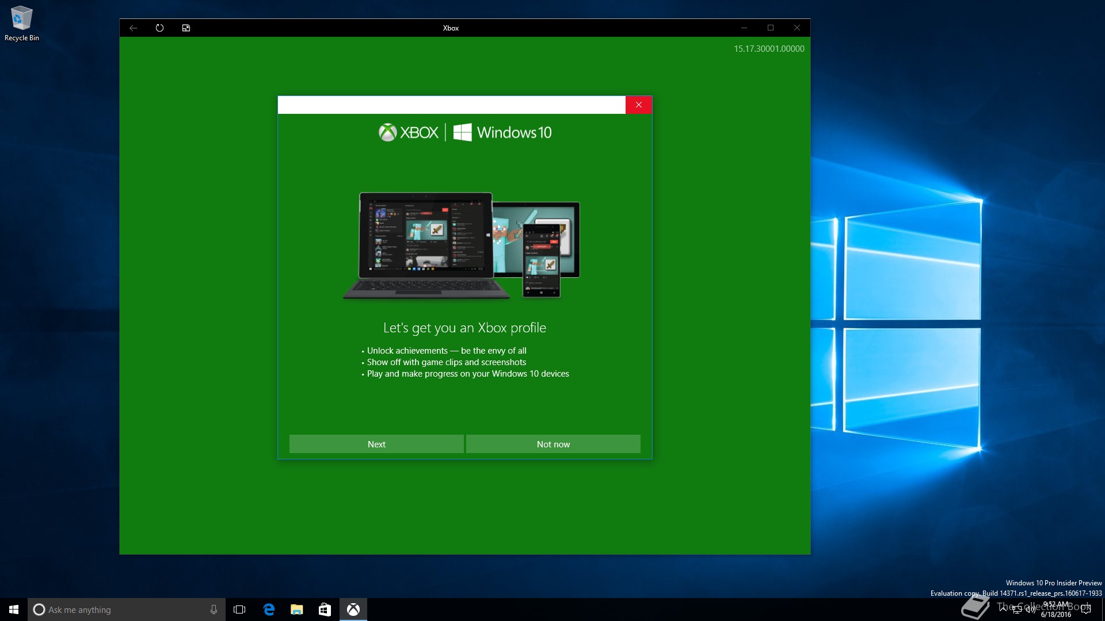The width and height of the screenshot is (1105, 621).
Task: Click the Not now button
Action: (553, 444)
